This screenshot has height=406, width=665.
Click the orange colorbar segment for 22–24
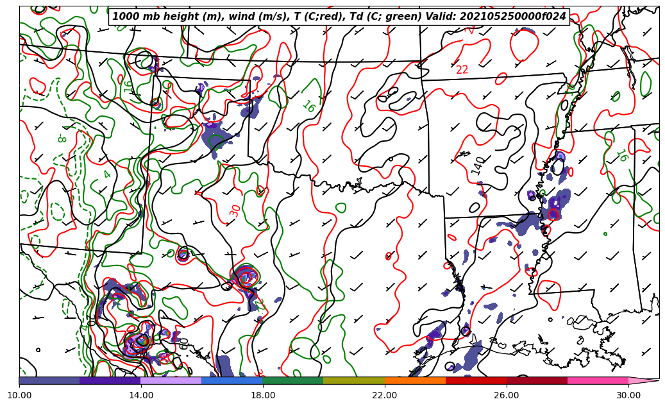(415, 380)
